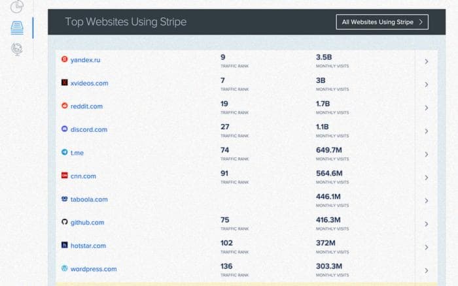Viewport: 458px width, 286px height.
Task: Click the 303.3M monthly visits value
Action: click(x=329, y=266)
